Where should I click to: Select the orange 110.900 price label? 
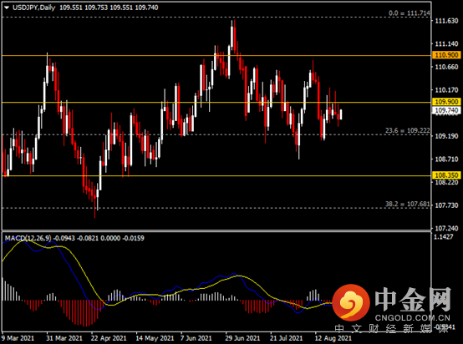pyautogui.click(x=447, y=55)
